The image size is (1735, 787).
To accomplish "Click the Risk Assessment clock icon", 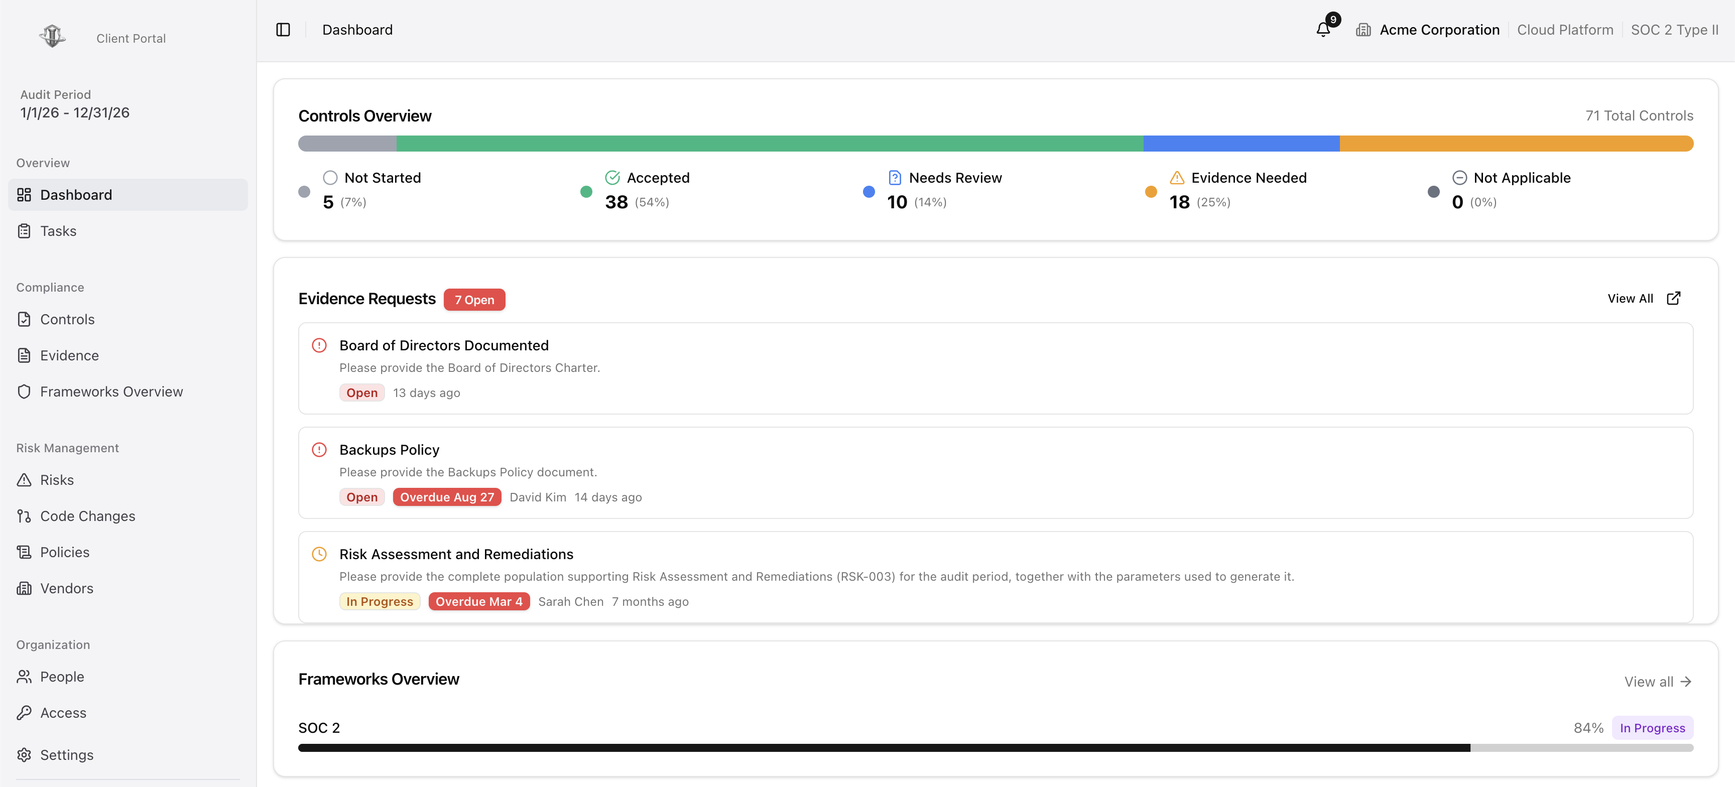I will (x=319, y=554).
